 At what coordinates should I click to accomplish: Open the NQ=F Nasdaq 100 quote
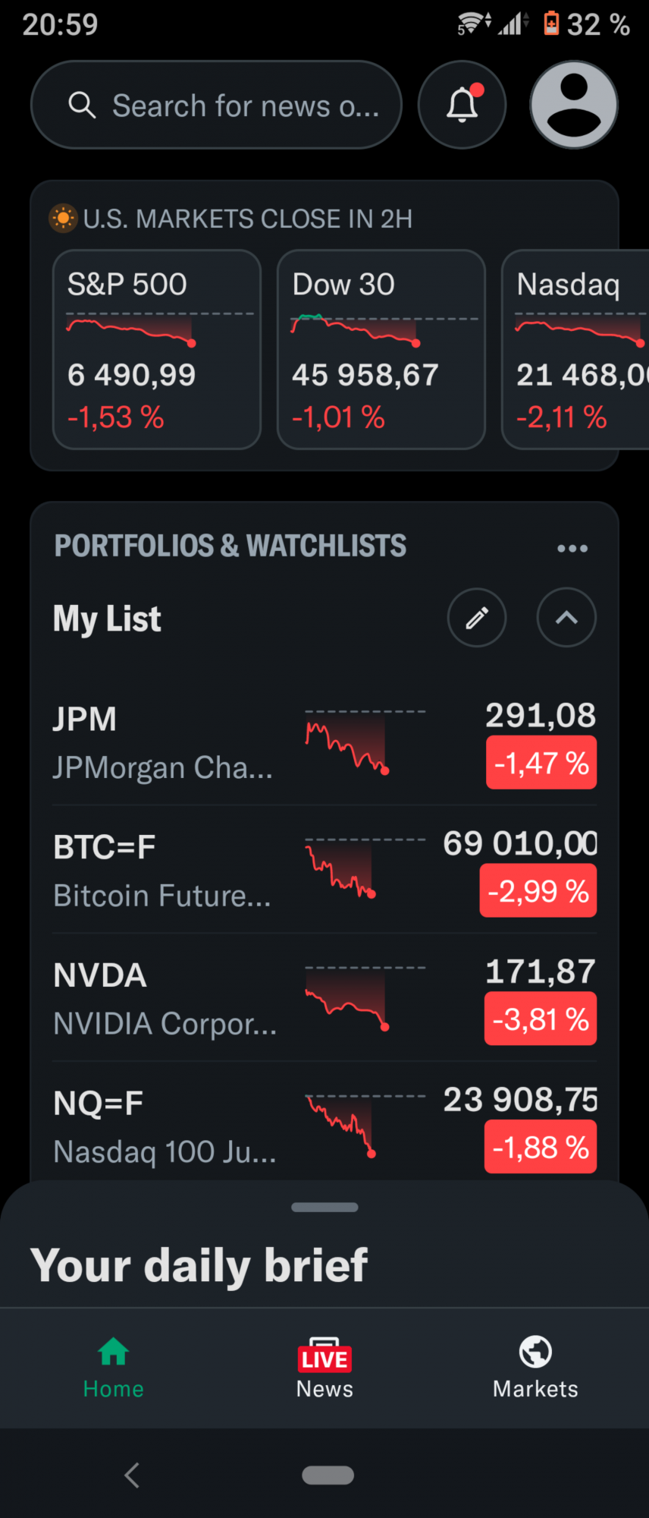(x=167, y=1127)
